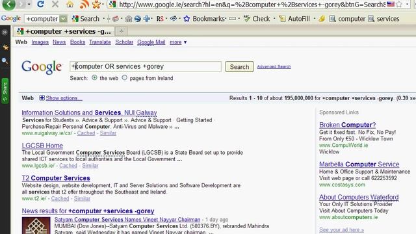
Task: Open the address bar dropdown arrow
Action: click(407, 5)
